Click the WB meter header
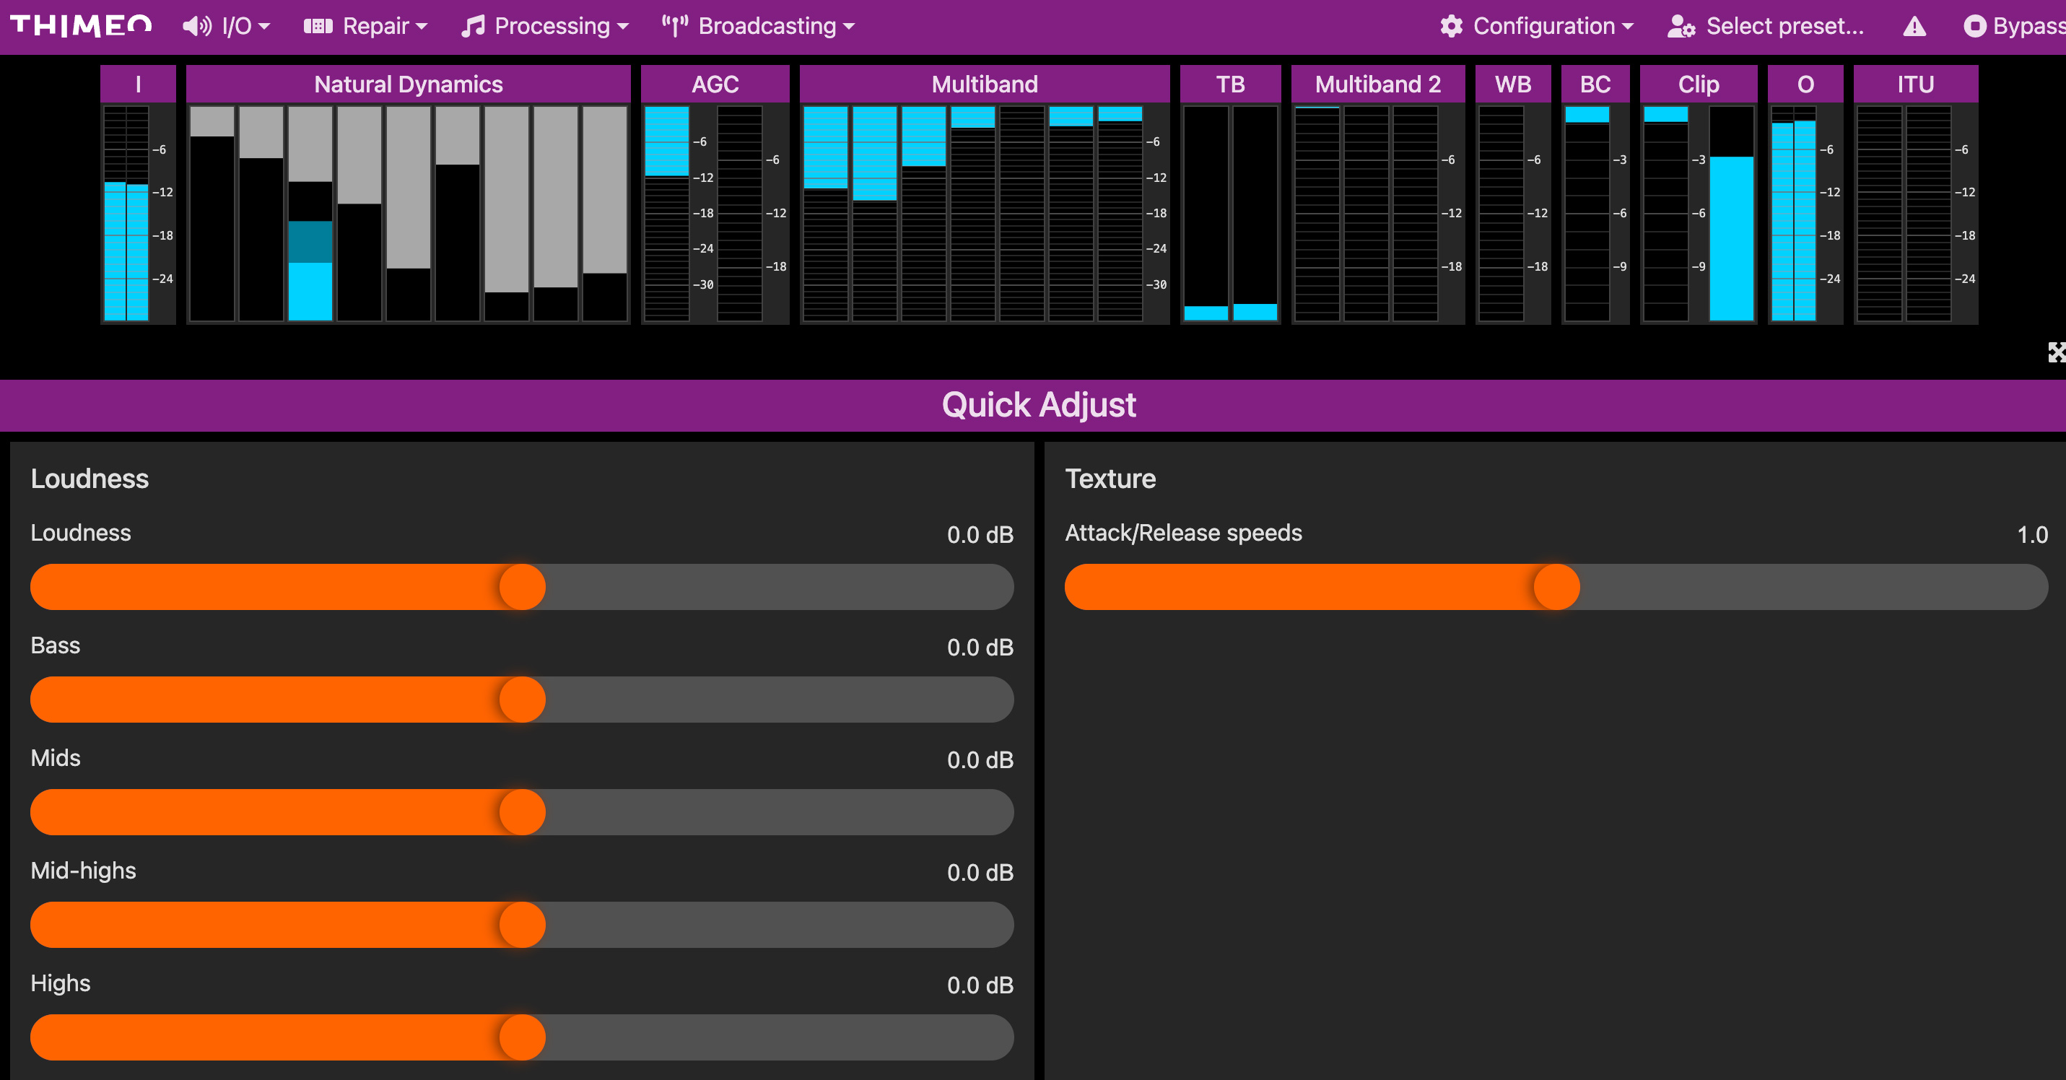 [1512, 84]
